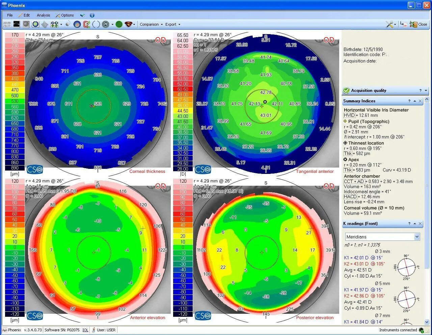Expand the Acquisition quality panel arrow
Image resolution: width=432 pixels, height=335 pixels.
click(426, 91)
